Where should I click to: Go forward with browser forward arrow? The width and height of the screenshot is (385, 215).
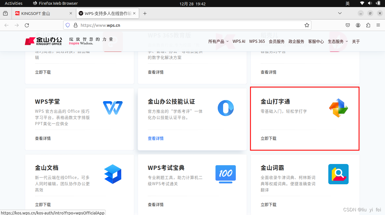pos(17,25)
